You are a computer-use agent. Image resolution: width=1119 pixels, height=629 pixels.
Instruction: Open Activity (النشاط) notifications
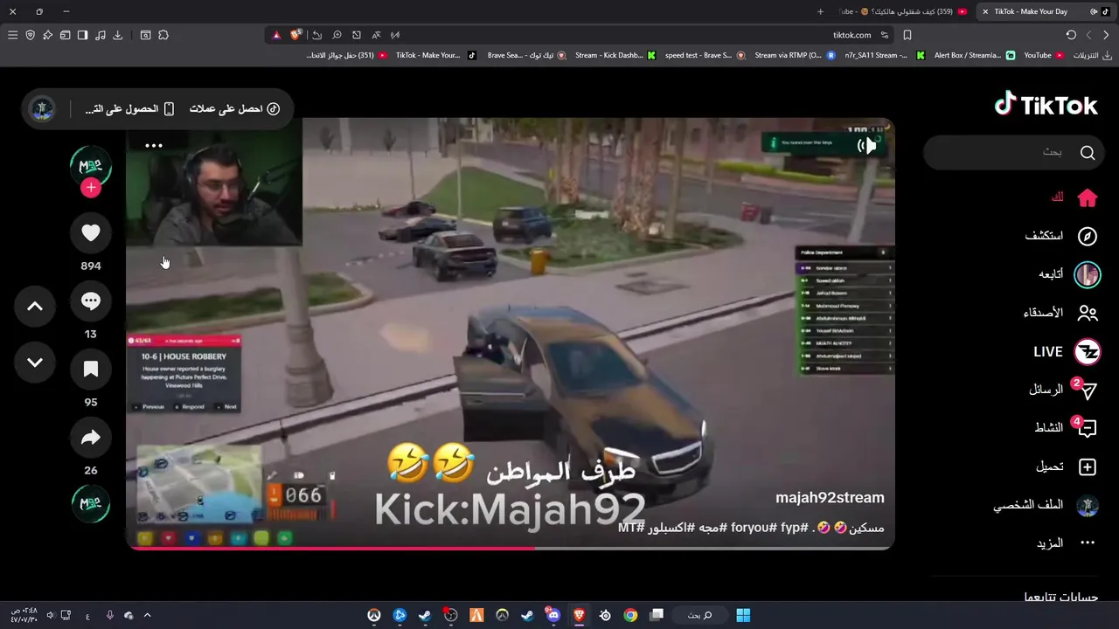1065,428
